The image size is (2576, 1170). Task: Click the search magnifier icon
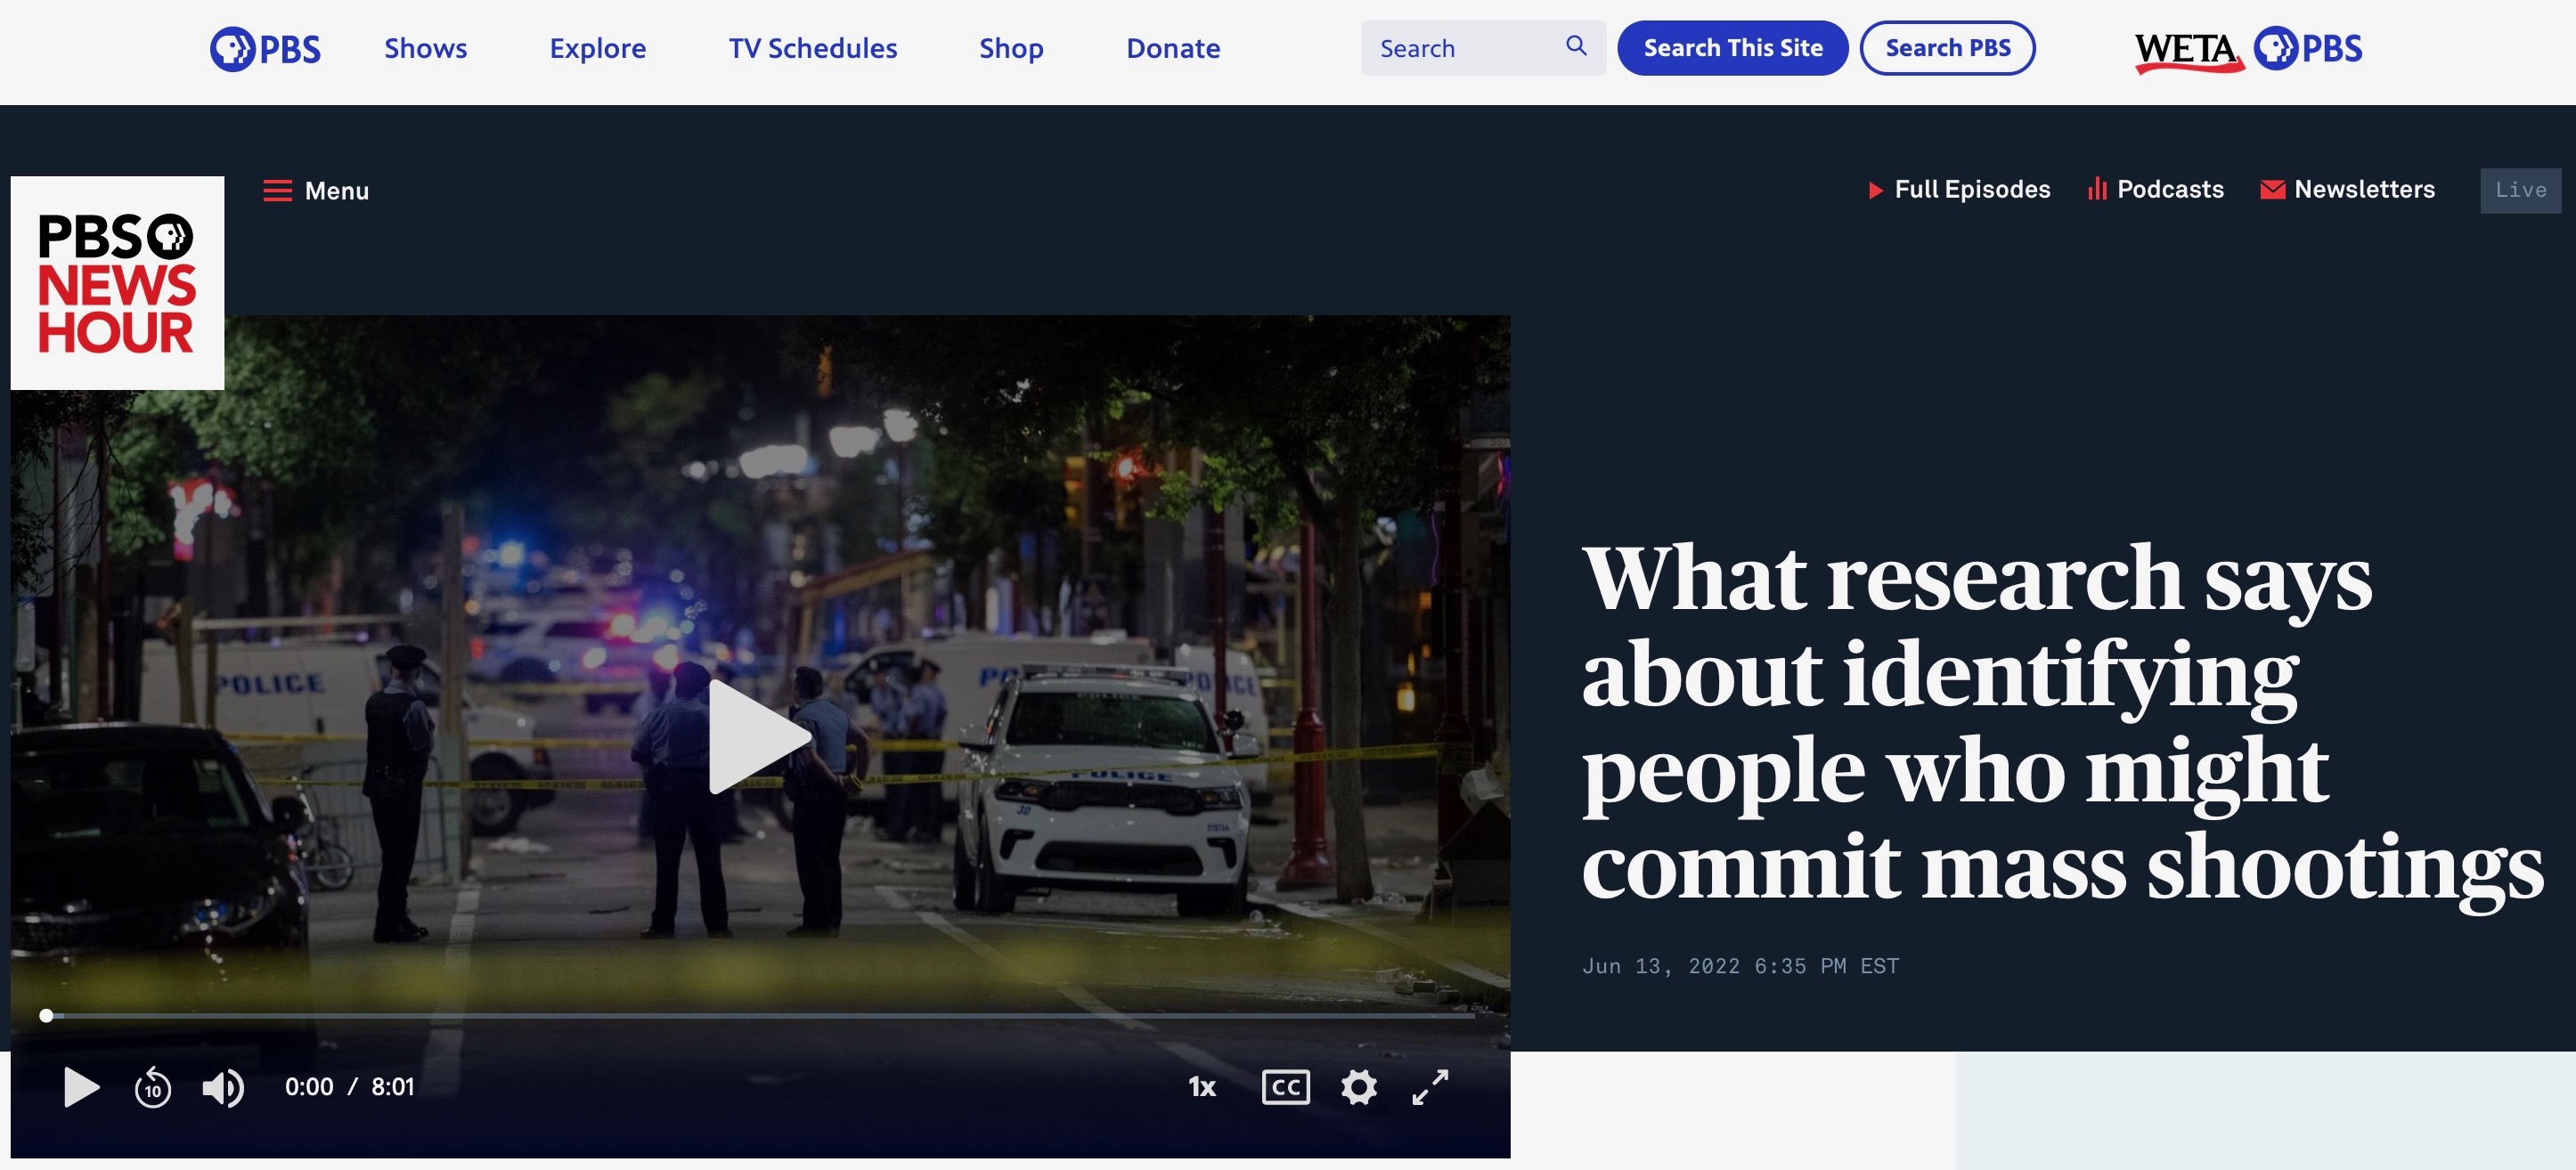(1576, 46)
